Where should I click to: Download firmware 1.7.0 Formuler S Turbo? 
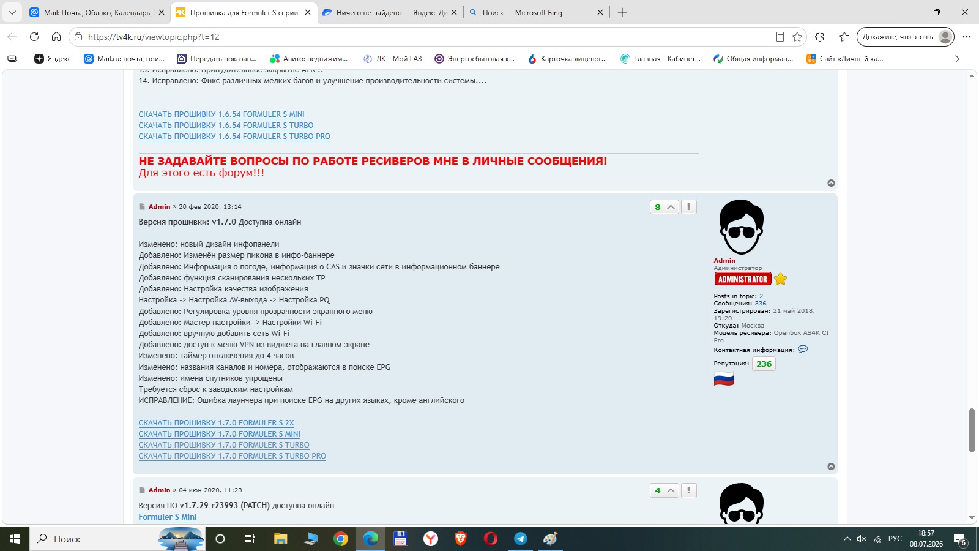(x=224, y=445)
